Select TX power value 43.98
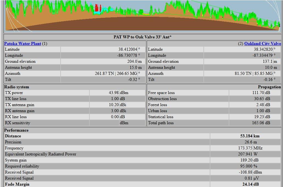 tap(114, 93)
